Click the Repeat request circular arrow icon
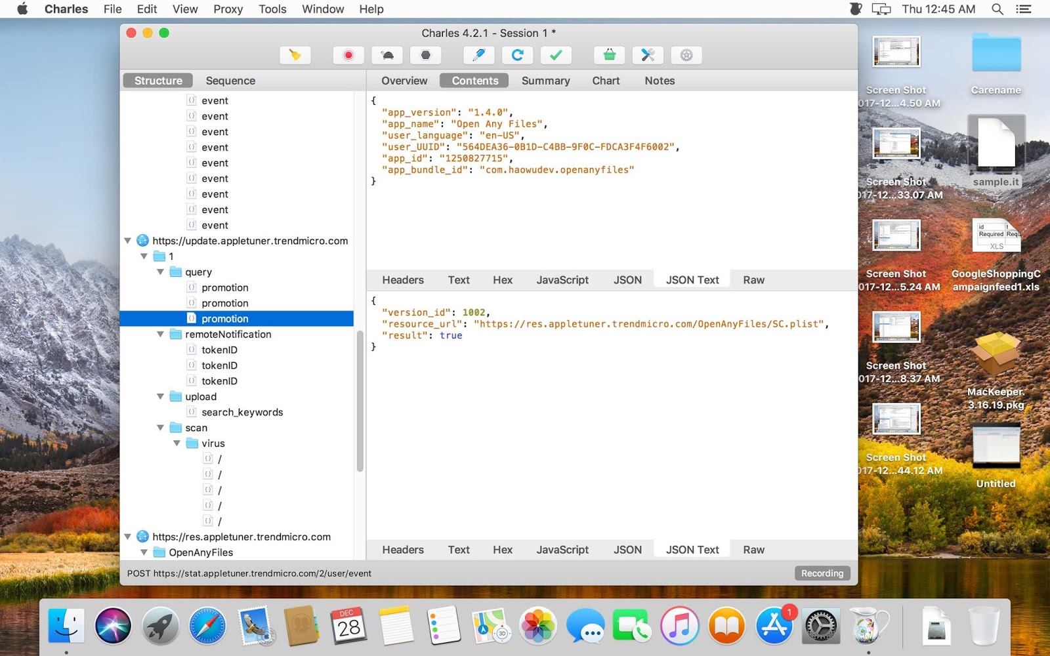Viewport: 1050px width, 656px height. (x=517, y=55)
